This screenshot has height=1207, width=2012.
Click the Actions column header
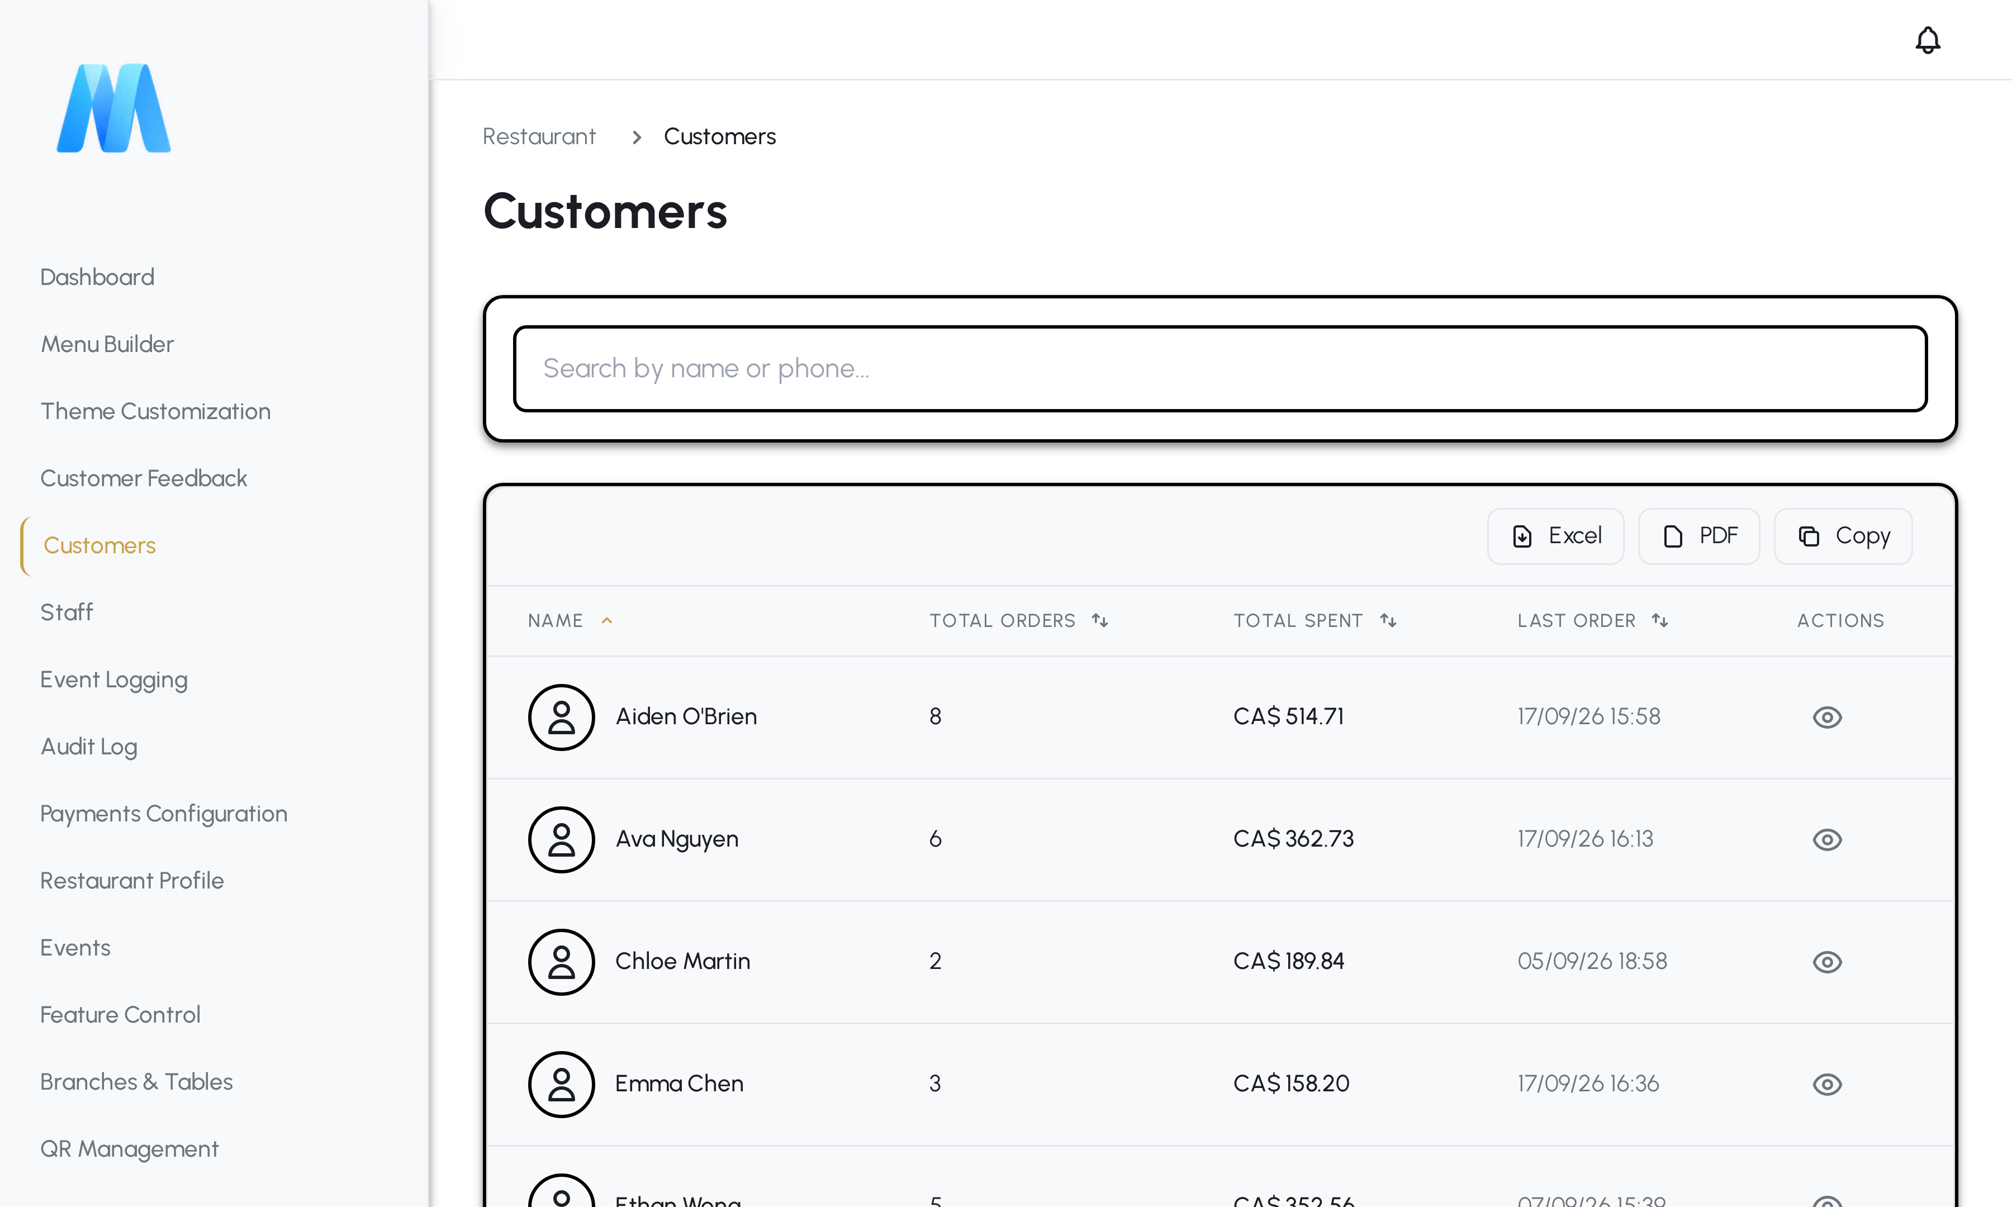1840,621
